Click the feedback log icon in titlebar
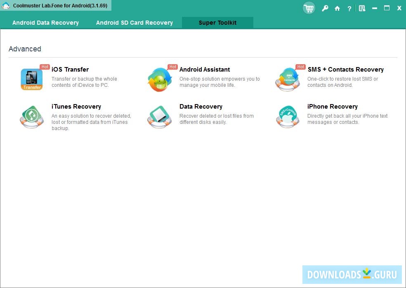The height and width of the screenshot is (288, 406). (362, 8)
